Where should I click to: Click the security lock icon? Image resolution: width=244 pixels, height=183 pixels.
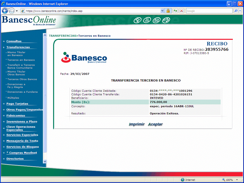coord(168,11)
